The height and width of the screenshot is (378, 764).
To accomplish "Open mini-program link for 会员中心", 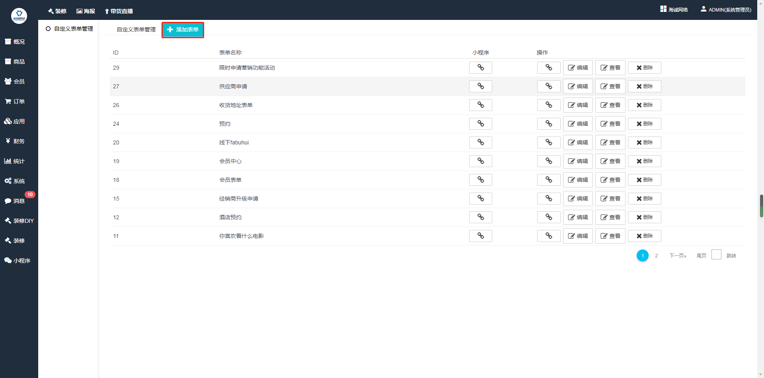I will [x=481, y=161].
